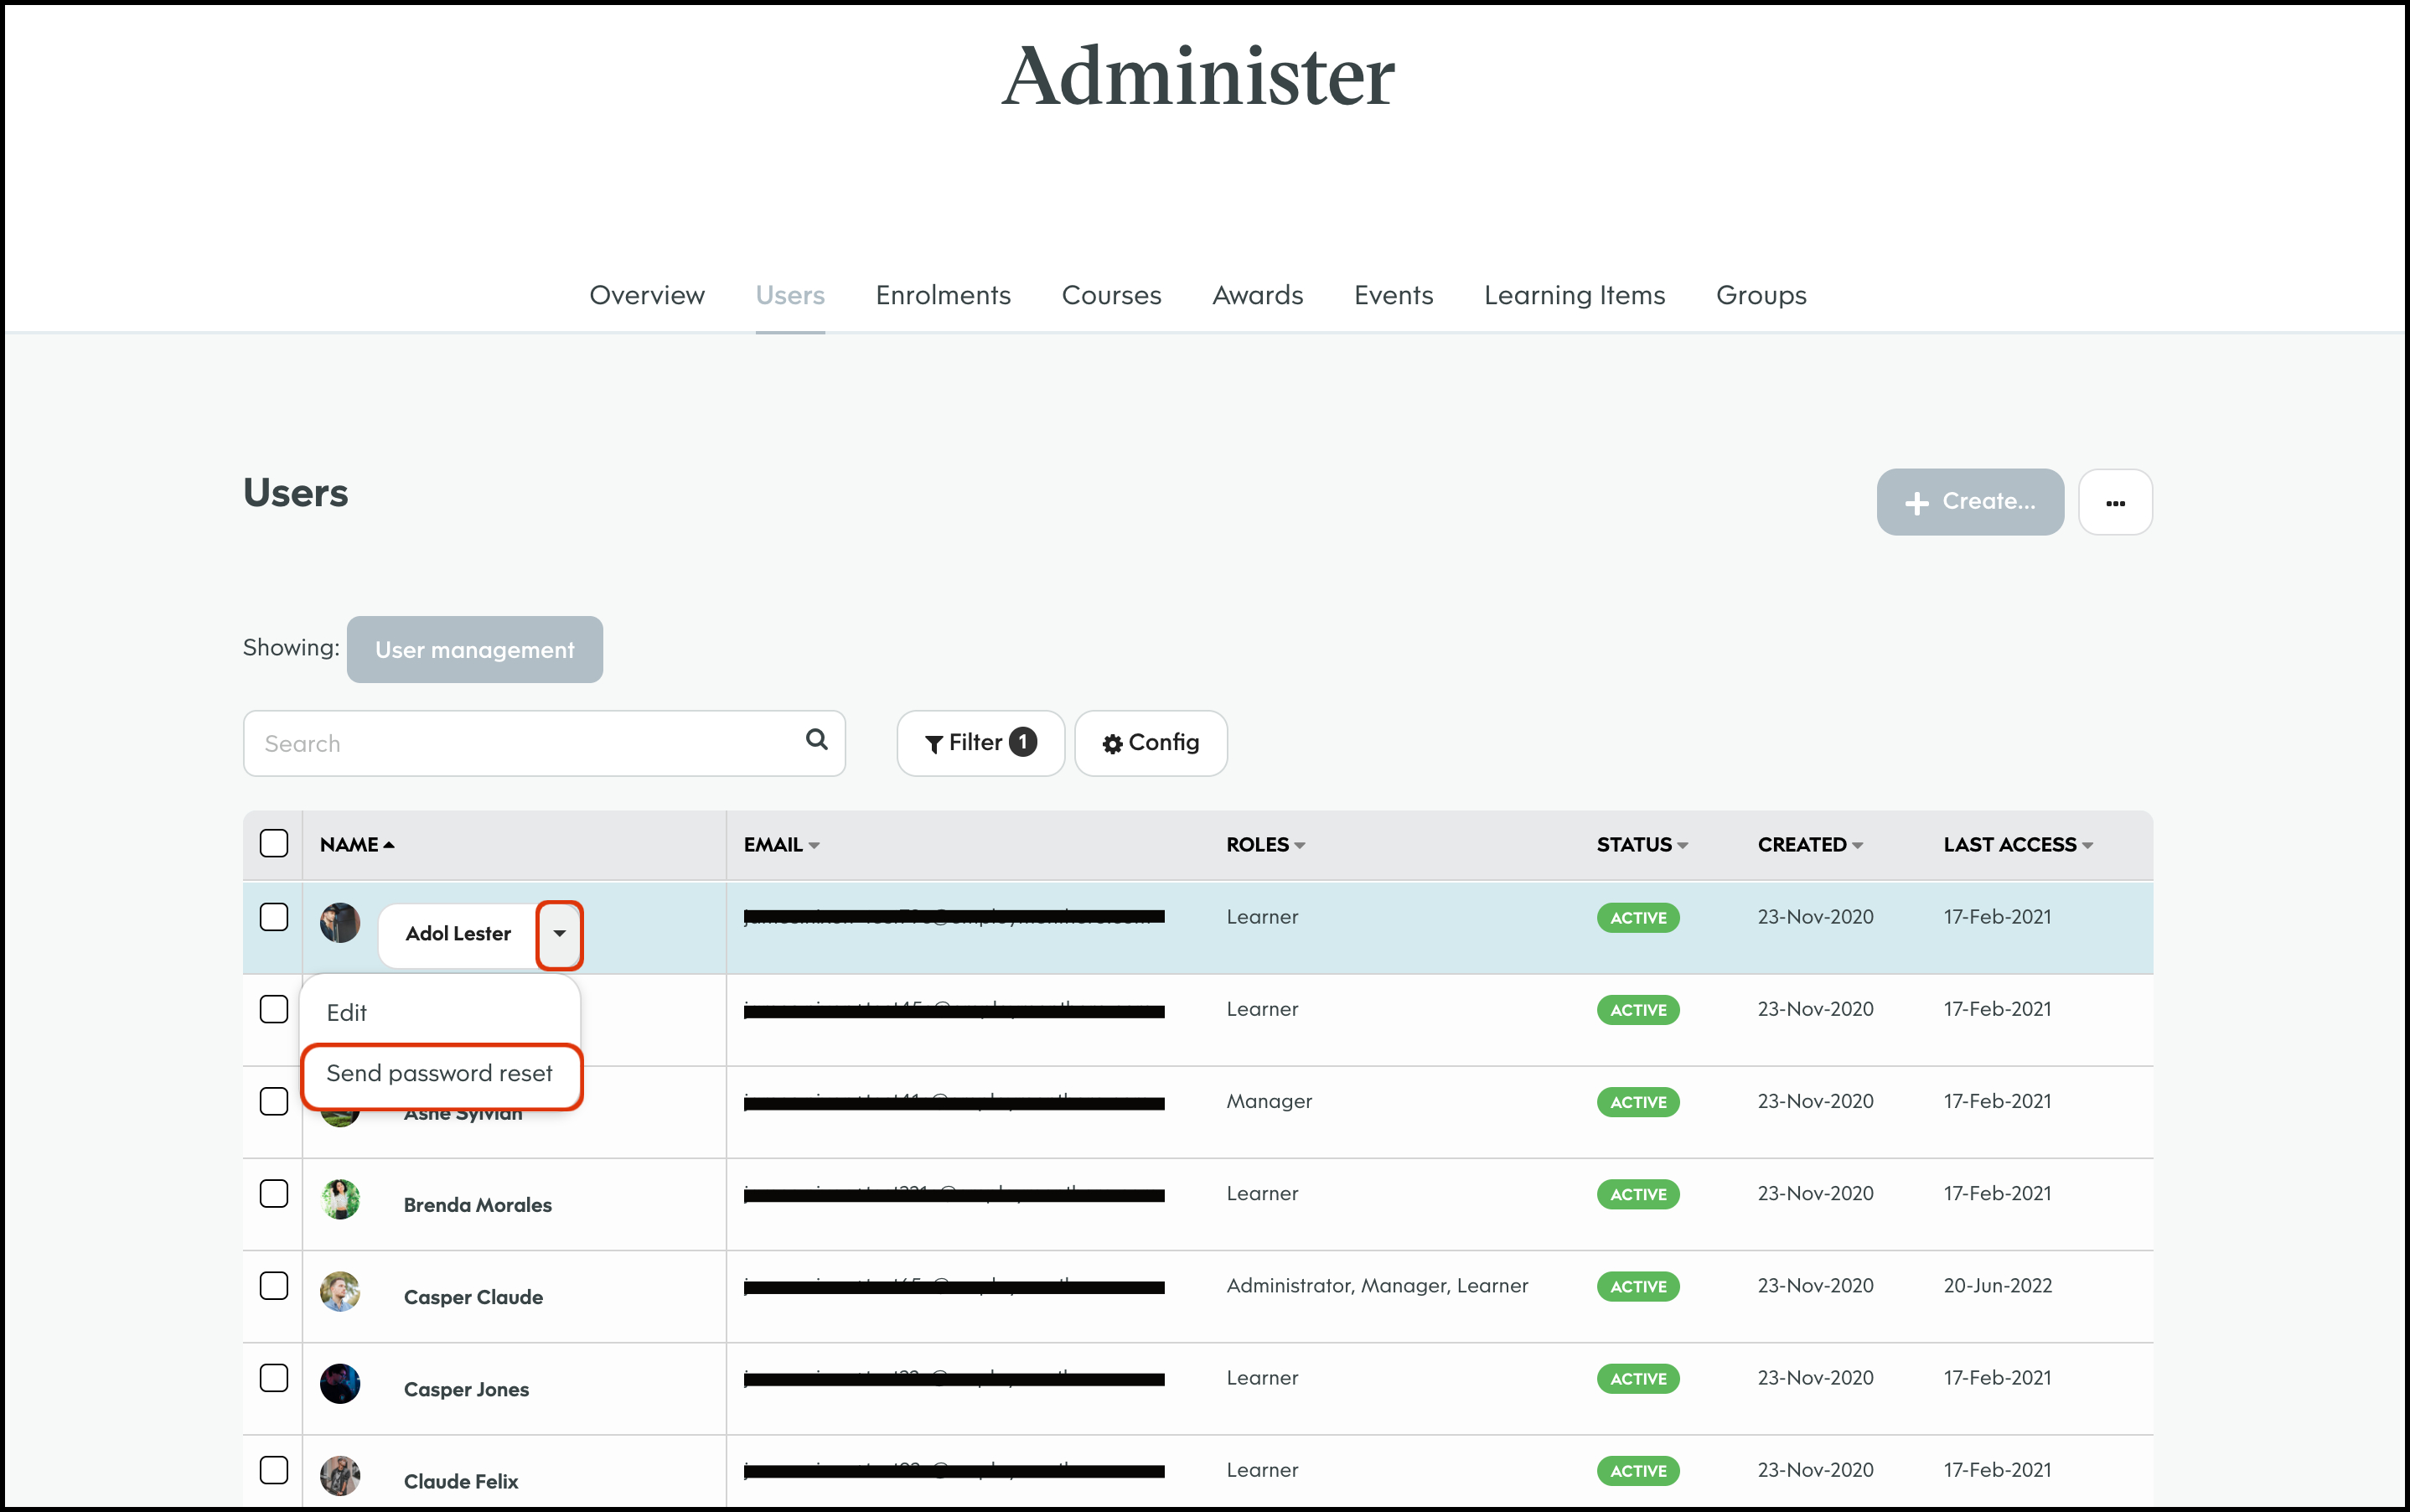The height and width of the screenshot is (1512, 2410).
Task: Tick the select-all checkbox in header
Action: [274, 843]
